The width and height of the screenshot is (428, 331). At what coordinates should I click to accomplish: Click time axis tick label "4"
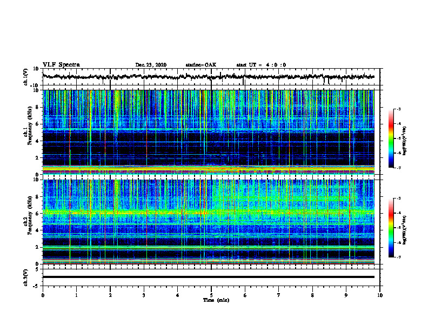[178, 295]
